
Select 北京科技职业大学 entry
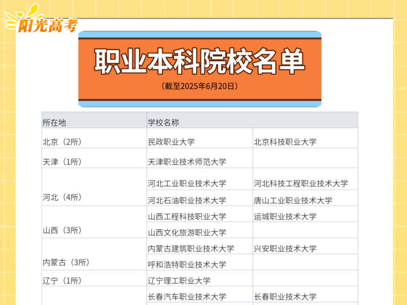285,142
